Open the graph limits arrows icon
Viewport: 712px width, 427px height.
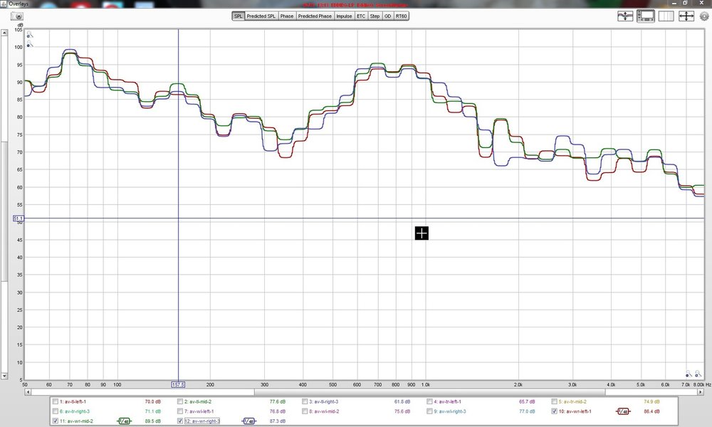click(x=686, y=16)
